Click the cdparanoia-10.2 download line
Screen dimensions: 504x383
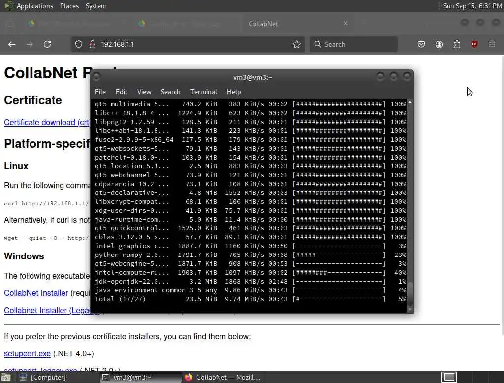pos(251,184)
